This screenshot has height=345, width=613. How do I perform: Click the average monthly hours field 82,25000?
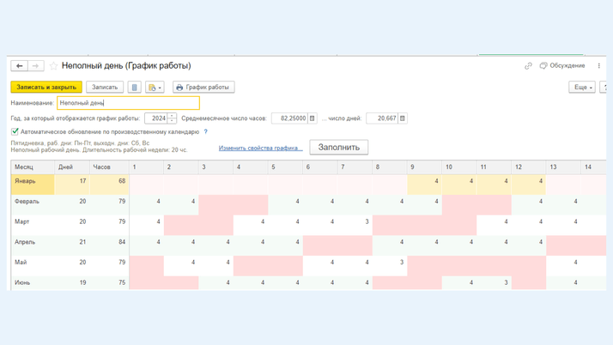(x=289, y=118)
